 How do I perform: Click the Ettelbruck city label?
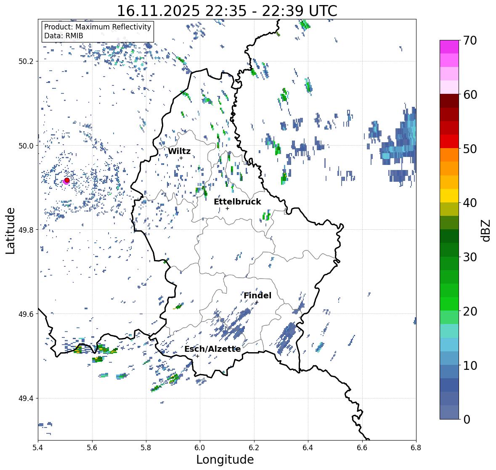pyautogui.click(x=237, y=202)
